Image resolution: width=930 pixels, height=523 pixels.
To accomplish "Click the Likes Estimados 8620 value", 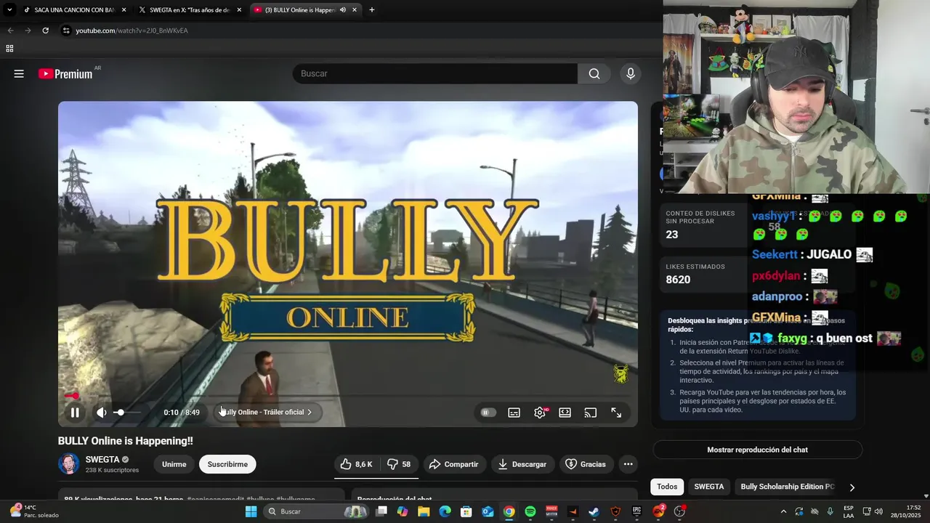I will coord(678,280).
